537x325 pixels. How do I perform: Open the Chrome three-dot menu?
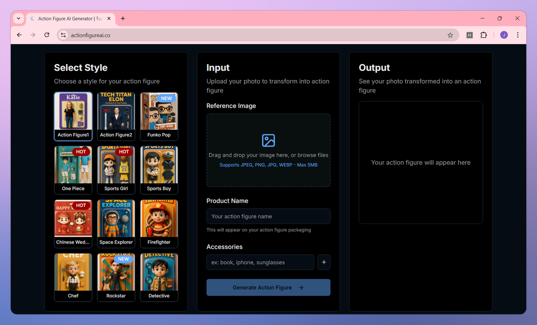pyautogui.click(x=518, y=35)
